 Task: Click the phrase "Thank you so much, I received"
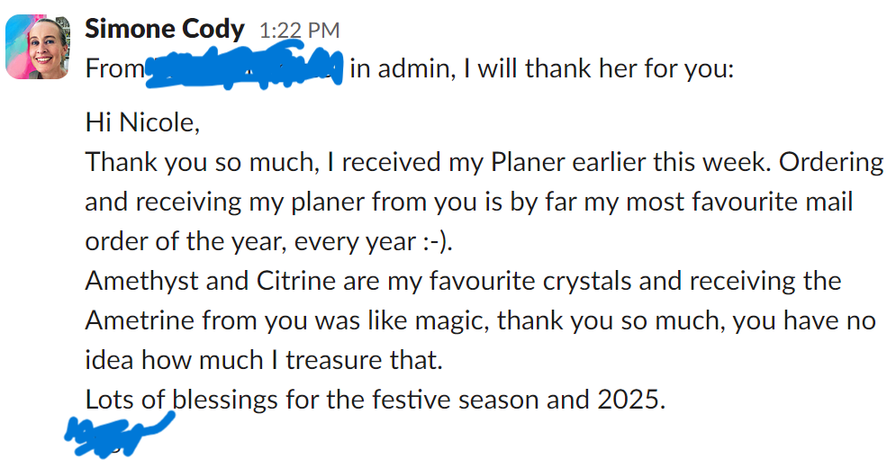tap(267, 162)
